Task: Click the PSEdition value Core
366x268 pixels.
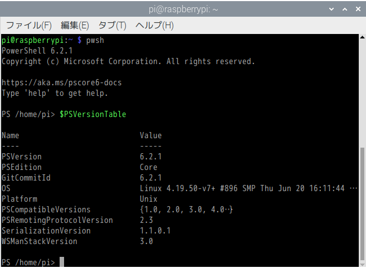Action: click(148, 167)
